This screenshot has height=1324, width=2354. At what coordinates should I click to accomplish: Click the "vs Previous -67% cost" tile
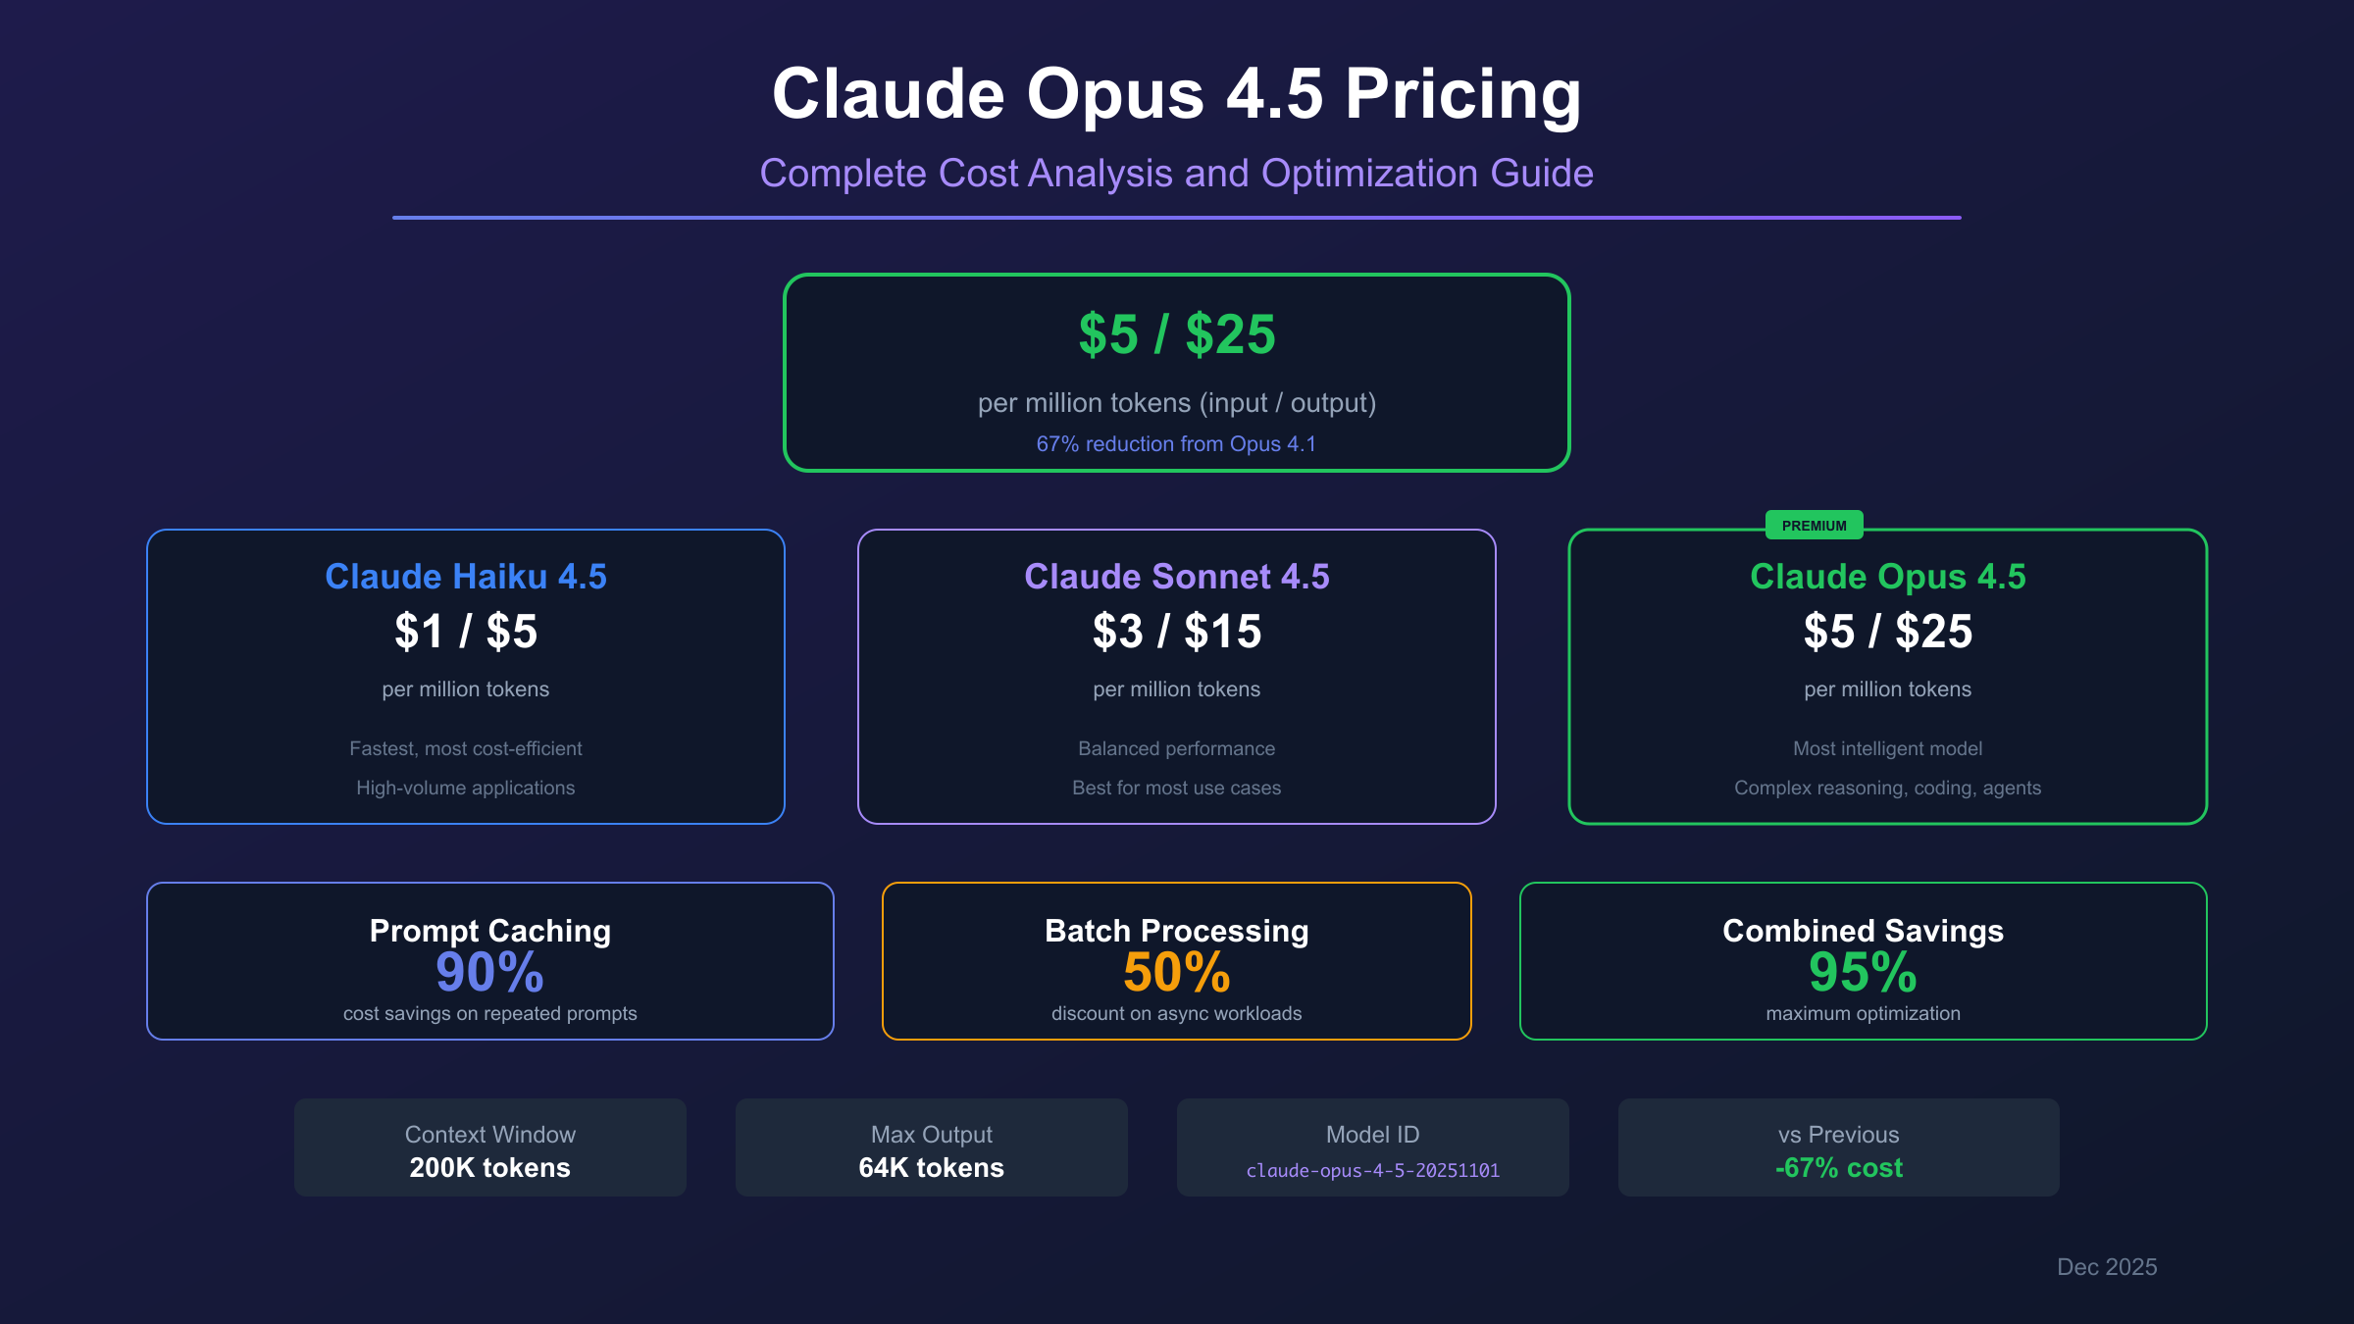coord(1838,1147)
